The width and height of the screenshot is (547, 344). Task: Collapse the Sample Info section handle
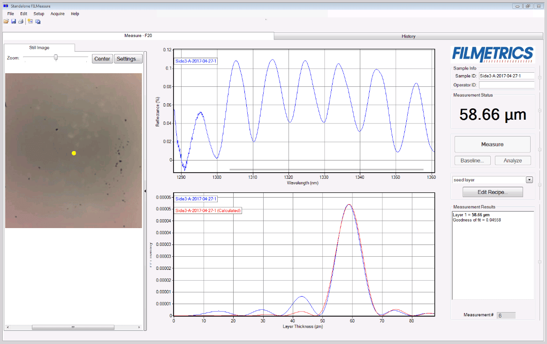pos(539,78)
